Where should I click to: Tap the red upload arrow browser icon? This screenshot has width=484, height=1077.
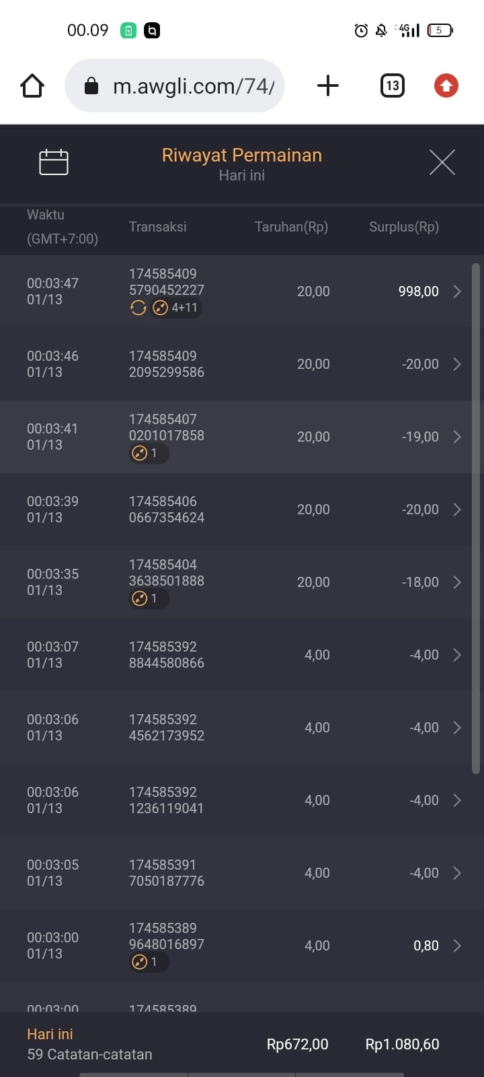pos(446,85)
